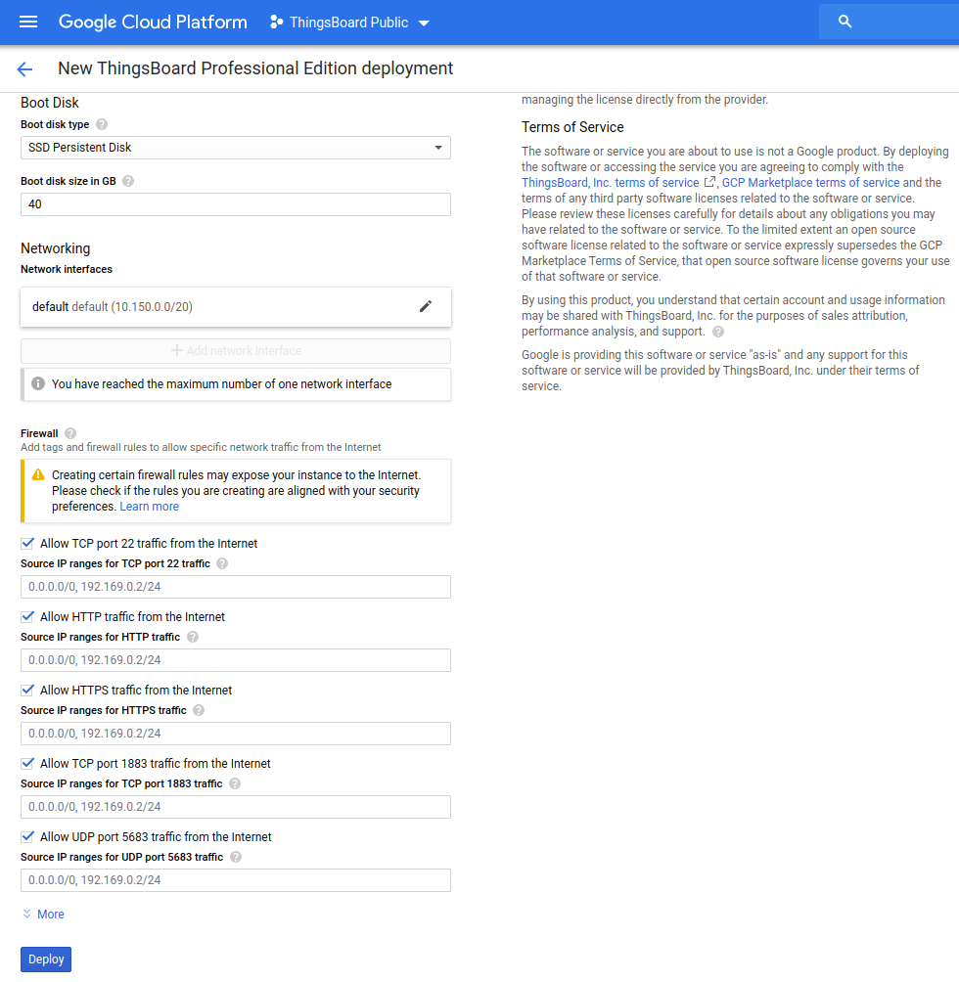The image size is (959, 982).
Task: Click the maximum network interface notice text
Action: (222, 384)
